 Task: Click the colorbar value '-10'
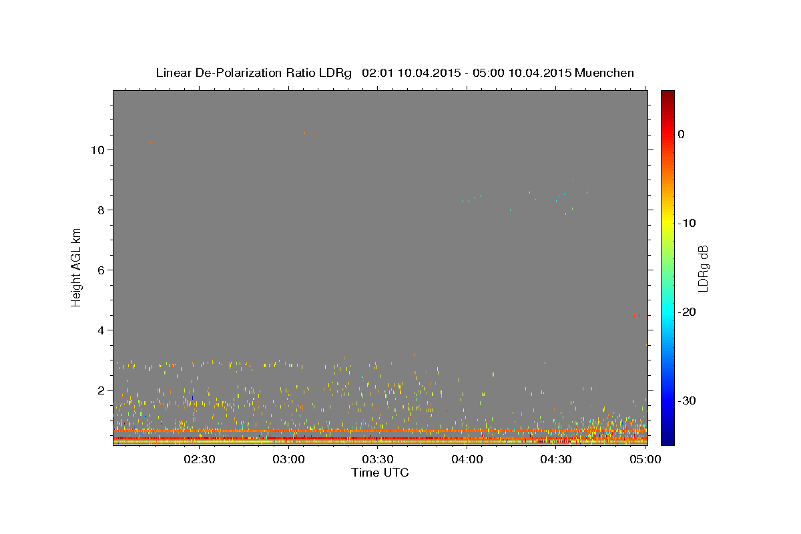688,223
